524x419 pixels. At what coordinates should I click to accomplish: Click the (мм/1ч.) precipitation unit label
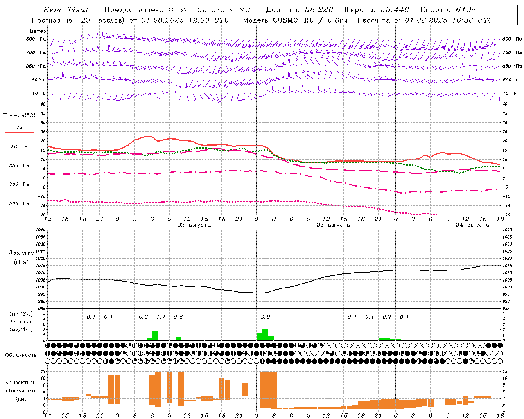(x=21, y=329)
